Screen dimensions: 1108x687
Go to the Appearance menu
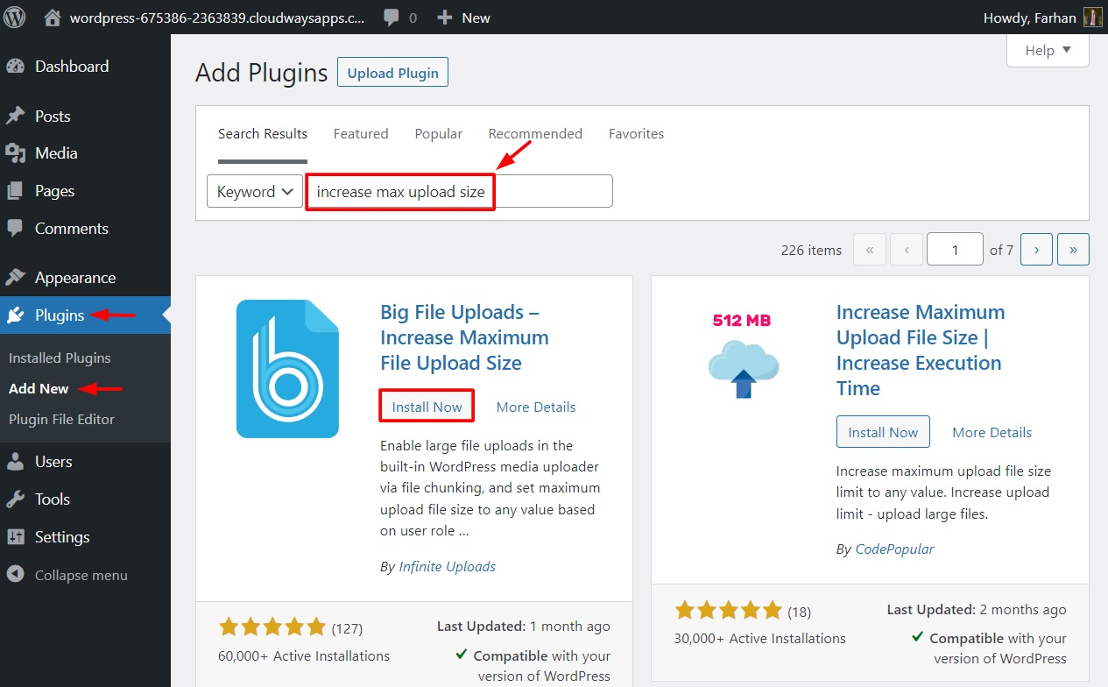[74, 278]
